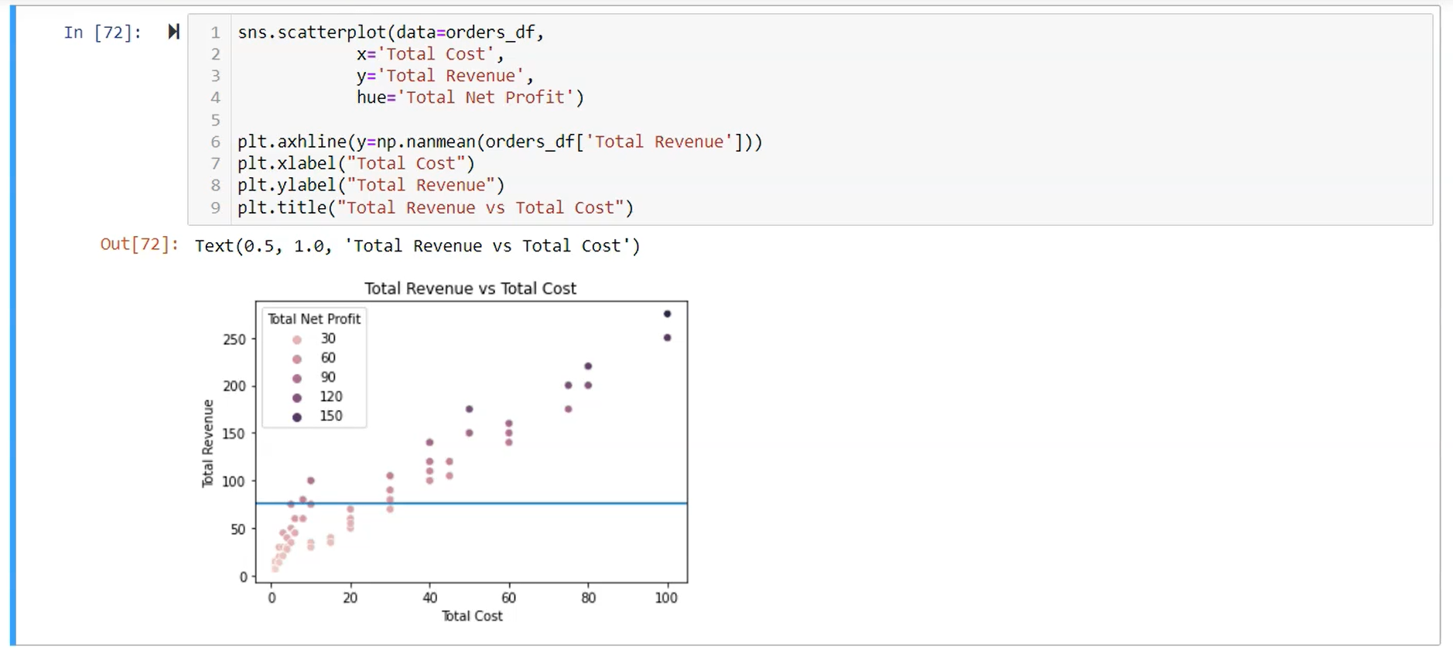Screen dimensions: 1453x653
Task: Select the In [72] cell prompt
Action: pos(102,32)
